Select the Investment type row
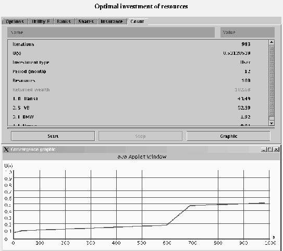Image resolution: width=283 pixels, height=251 pixels. [138, 62]
